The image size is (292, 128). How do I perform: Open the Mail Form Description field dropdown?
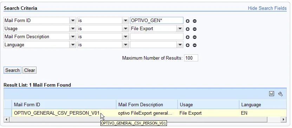(x=73, y=36)
